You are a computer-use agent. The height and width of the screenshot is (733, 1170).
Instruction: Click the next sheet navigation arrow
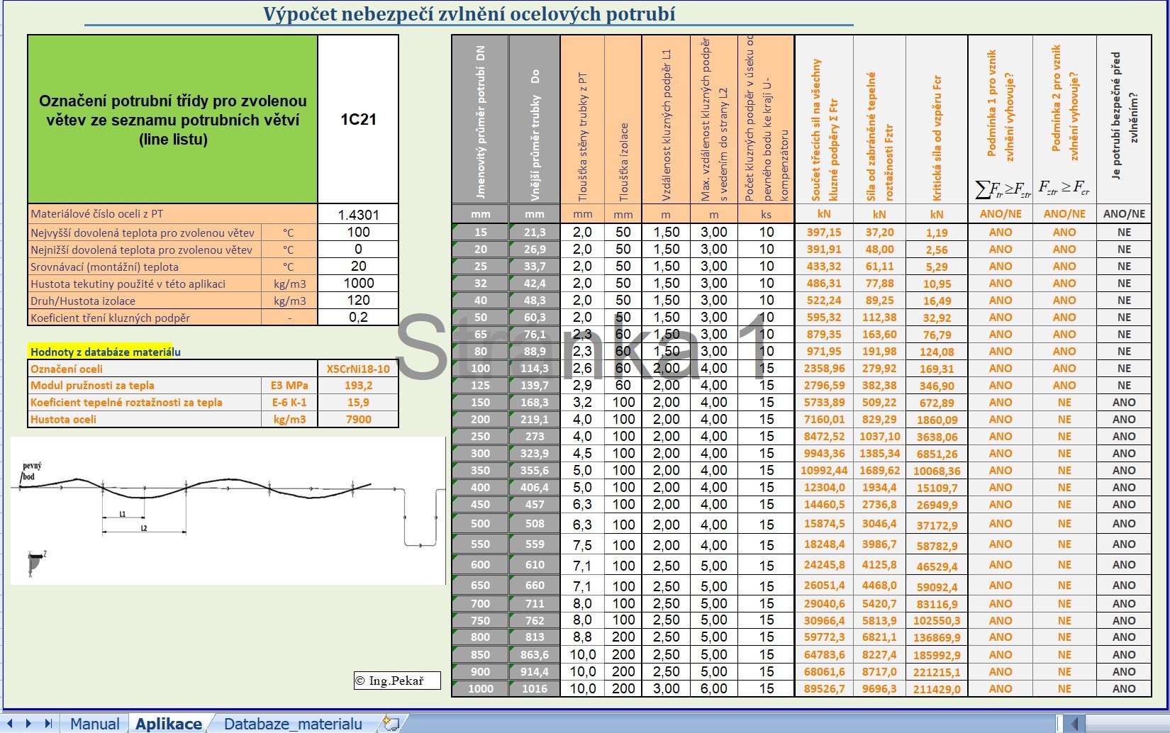28,724
